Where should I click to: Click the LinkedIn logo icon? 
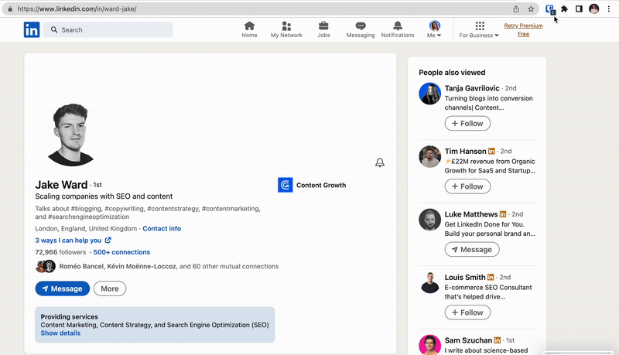coord(32,30)
